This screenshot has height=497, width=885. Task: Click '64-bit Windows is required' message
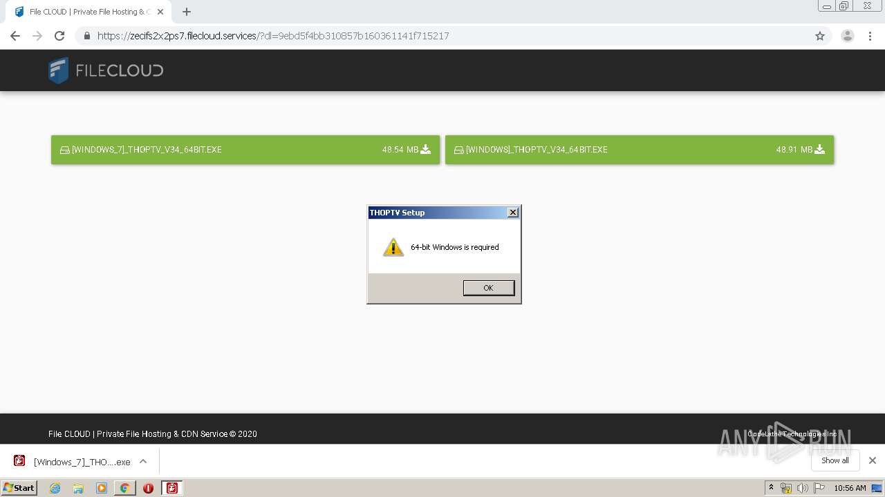coord(455,247)
